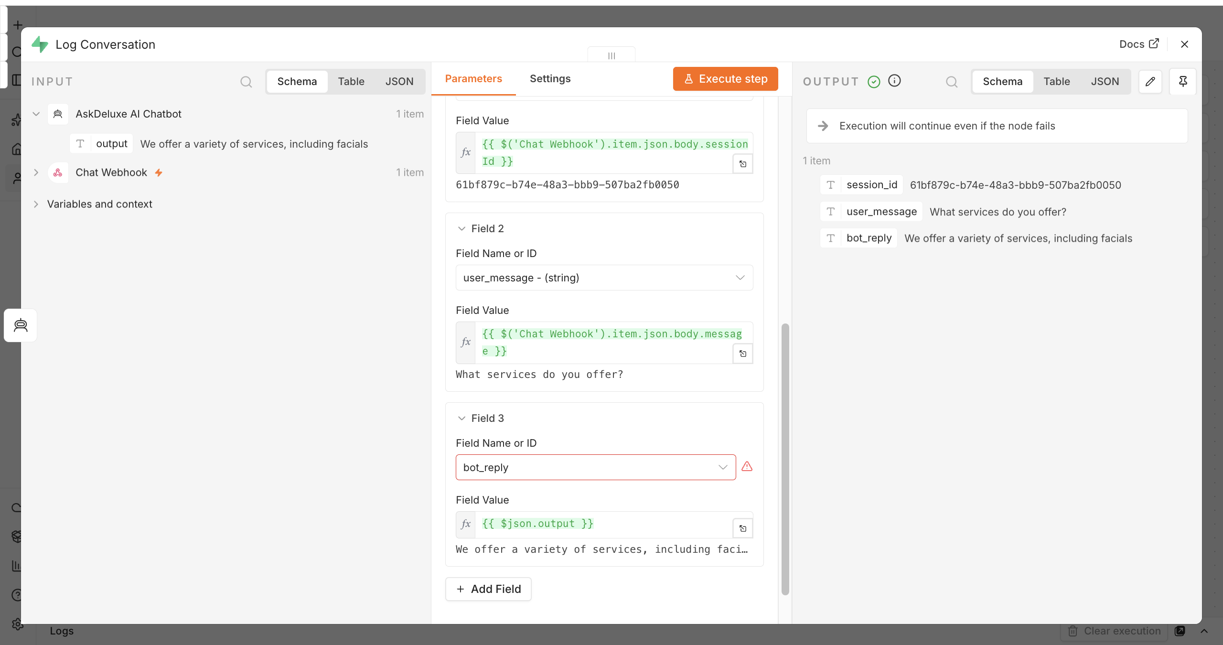
Task: Click the floating AI assistant button
Action: (21, 325)
